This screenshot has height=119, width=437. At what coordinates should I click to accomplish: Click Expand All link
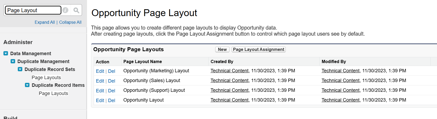(x=45, y=22)
